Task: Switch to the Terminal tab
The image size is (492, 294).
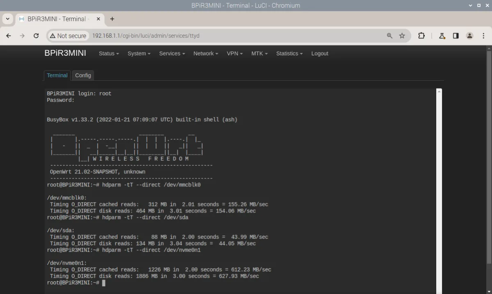Action: (57, 75)
